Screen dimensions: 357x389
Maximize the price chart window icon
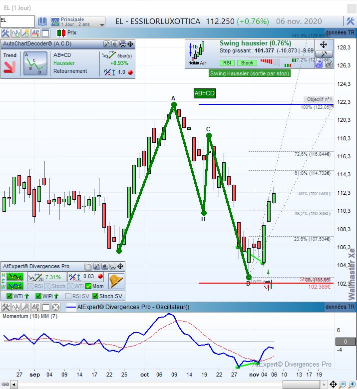pyautogui.click(x=45, y=33)
